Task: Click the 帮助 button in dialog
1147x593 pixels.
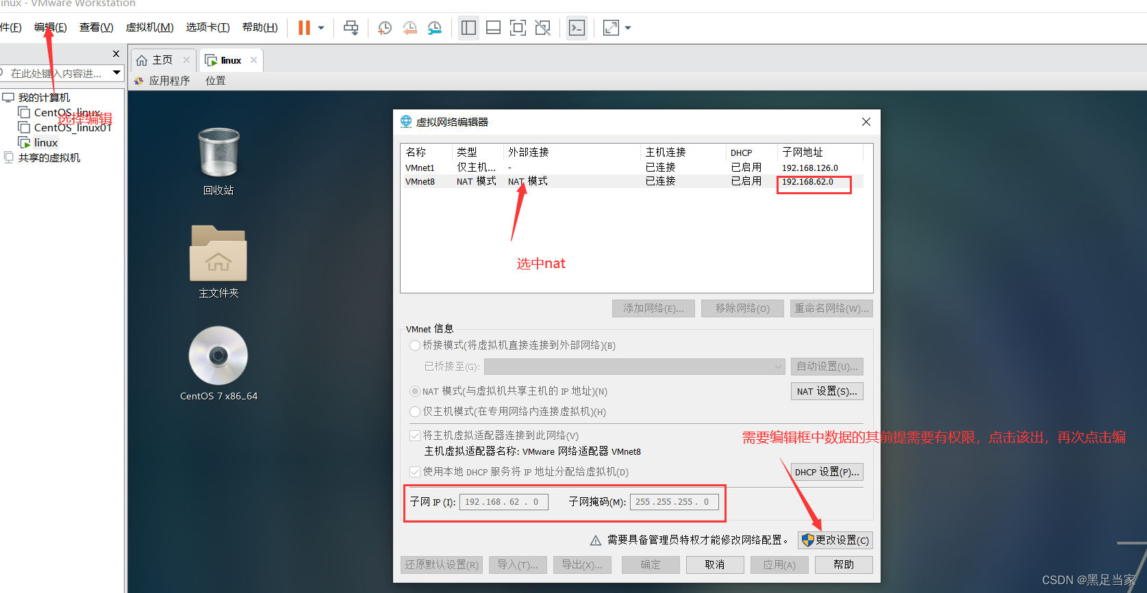Action: (x=844, y=565)
